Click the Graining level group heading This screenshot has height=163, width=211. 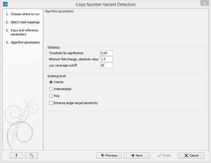(x=56, y=76)
